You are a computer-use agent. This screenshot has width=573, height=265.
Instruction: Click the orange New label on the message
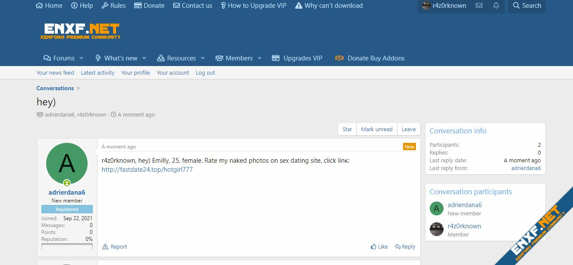click(409, 147)
